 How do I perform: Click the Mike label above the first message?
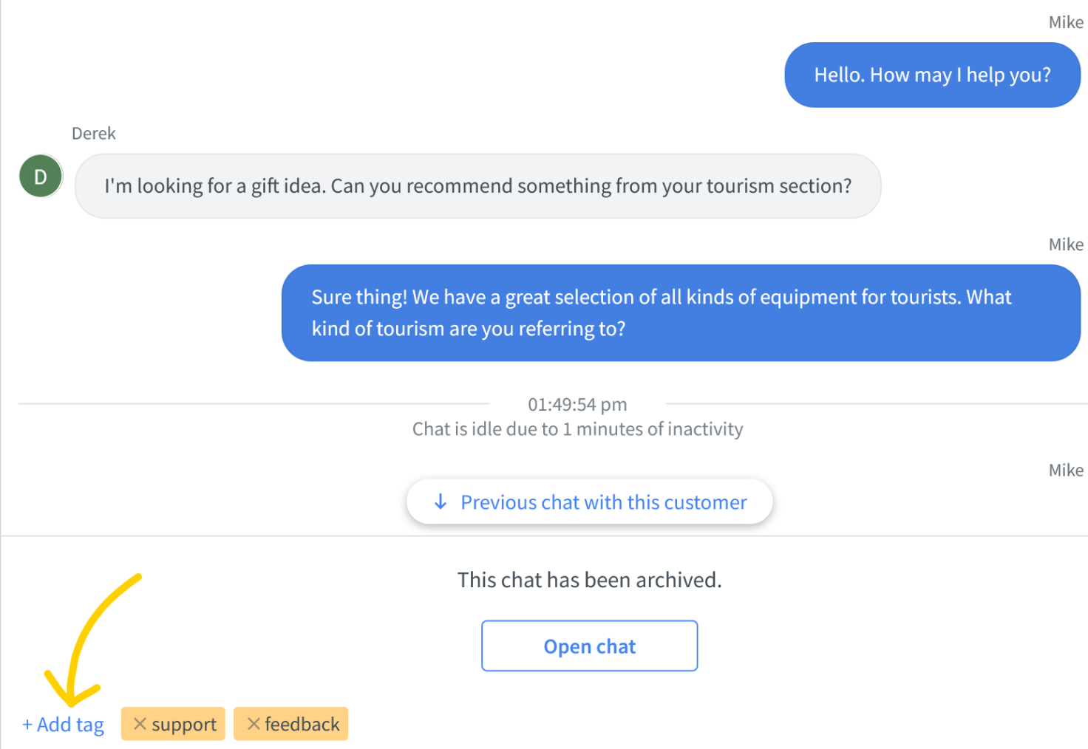pyautogui.click(x=1066, y=22)
